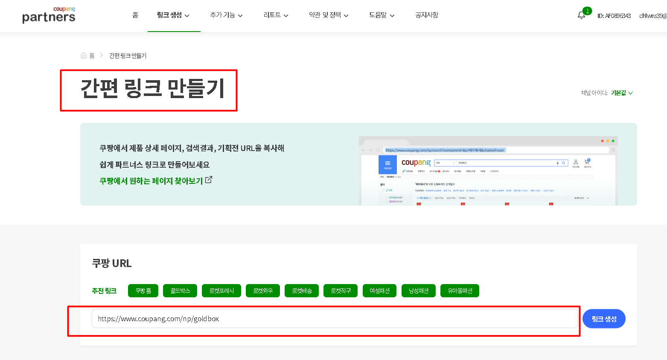Choose 로켓와우 recommended link

point(263,290)
